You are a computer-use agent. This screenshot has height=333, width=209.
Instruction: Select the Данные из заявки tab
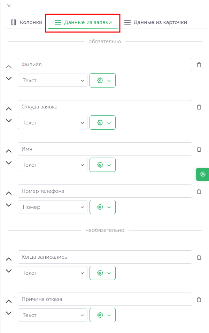83,22
